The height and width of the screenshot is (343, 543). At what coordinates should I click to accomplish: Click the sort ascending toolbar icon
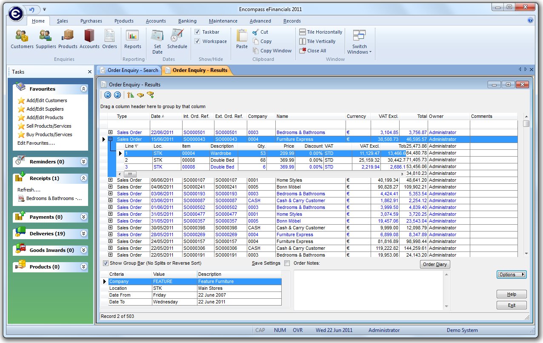pyautogui.click(x=131, y=95)
